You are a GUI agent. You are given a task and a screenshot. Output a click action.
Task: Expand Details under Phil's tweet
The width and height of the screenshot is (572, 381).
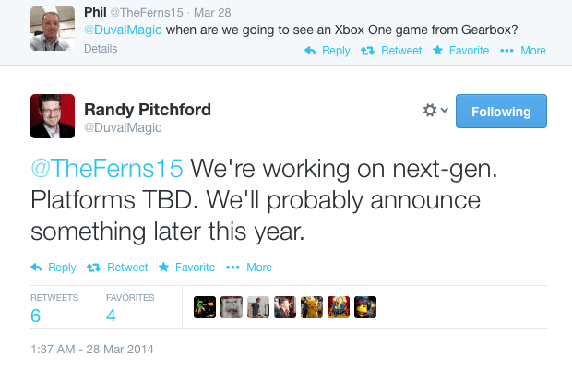click(x=101, y=50)
